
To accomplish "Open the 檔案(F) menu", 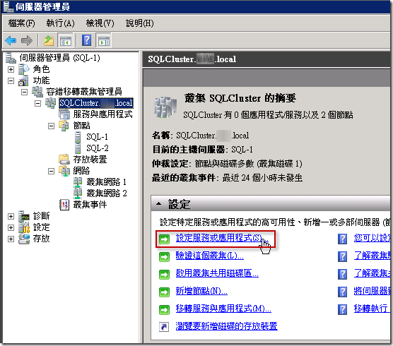I will 21,23.
